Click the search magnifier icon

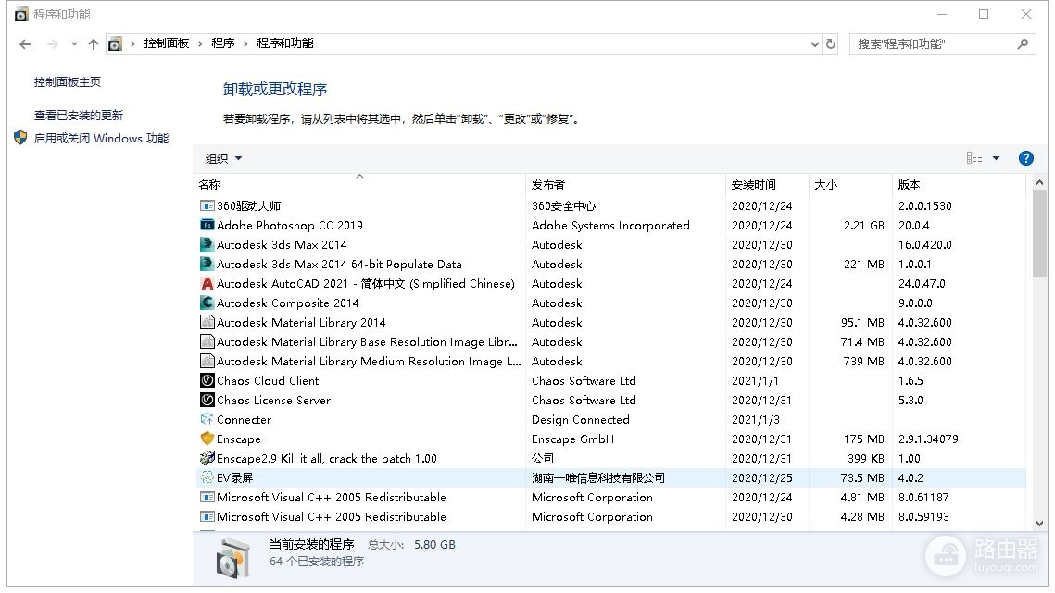point(1023,43)
